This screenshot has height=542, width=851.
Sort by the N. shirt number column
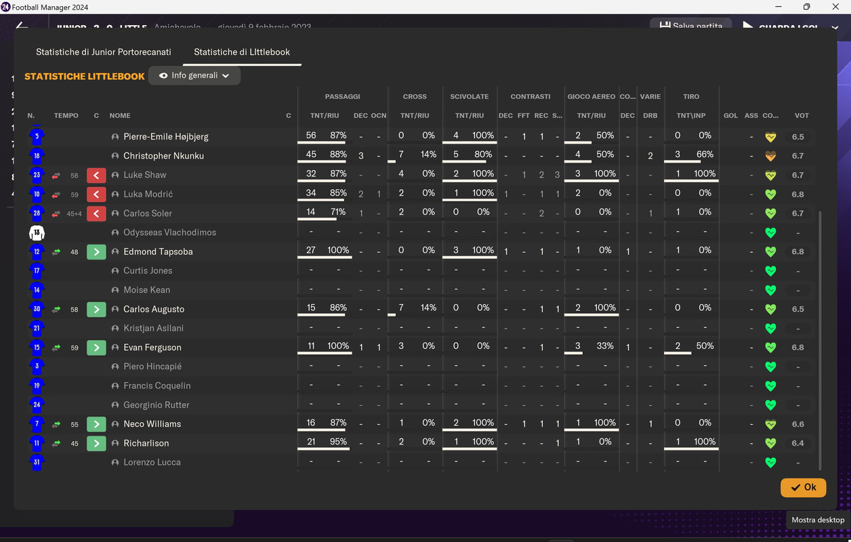(31, 116)
